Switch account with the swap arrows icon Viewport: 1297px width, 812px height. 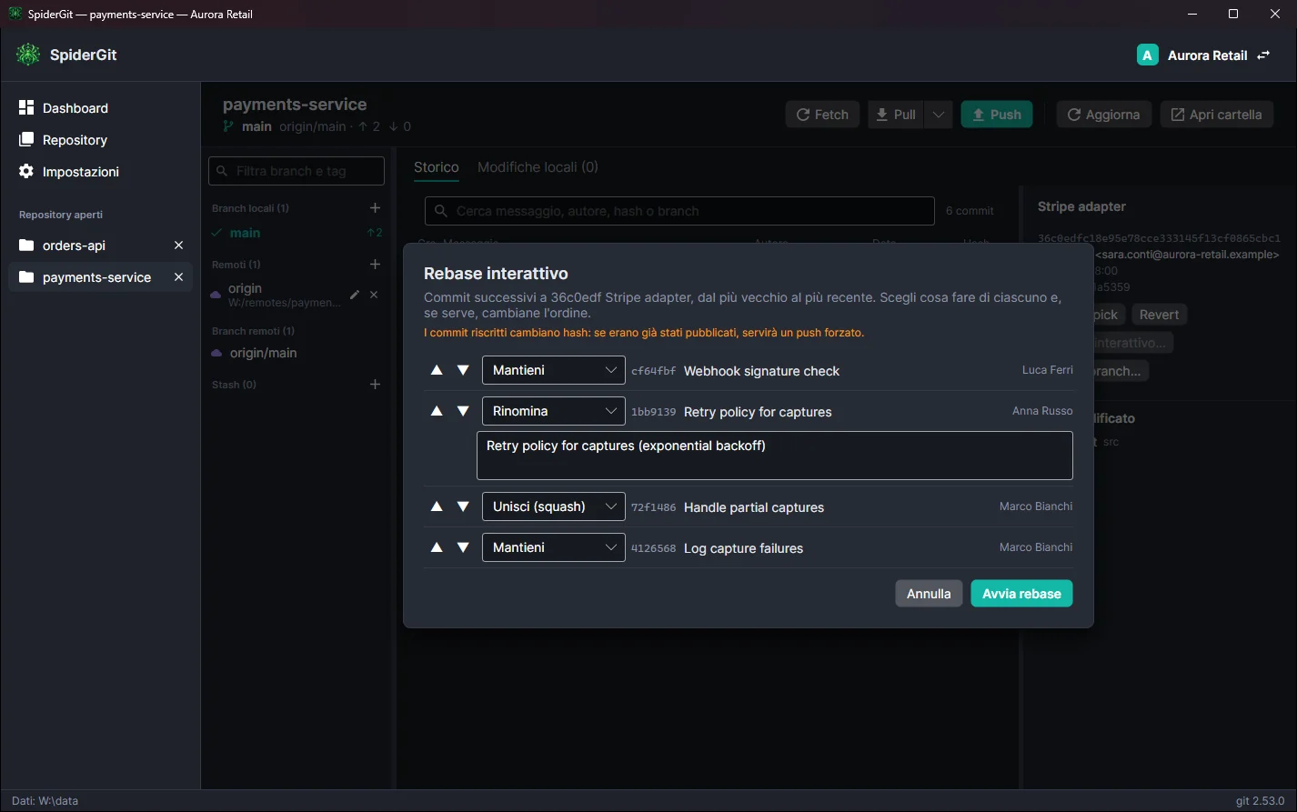pos(1263,55)
